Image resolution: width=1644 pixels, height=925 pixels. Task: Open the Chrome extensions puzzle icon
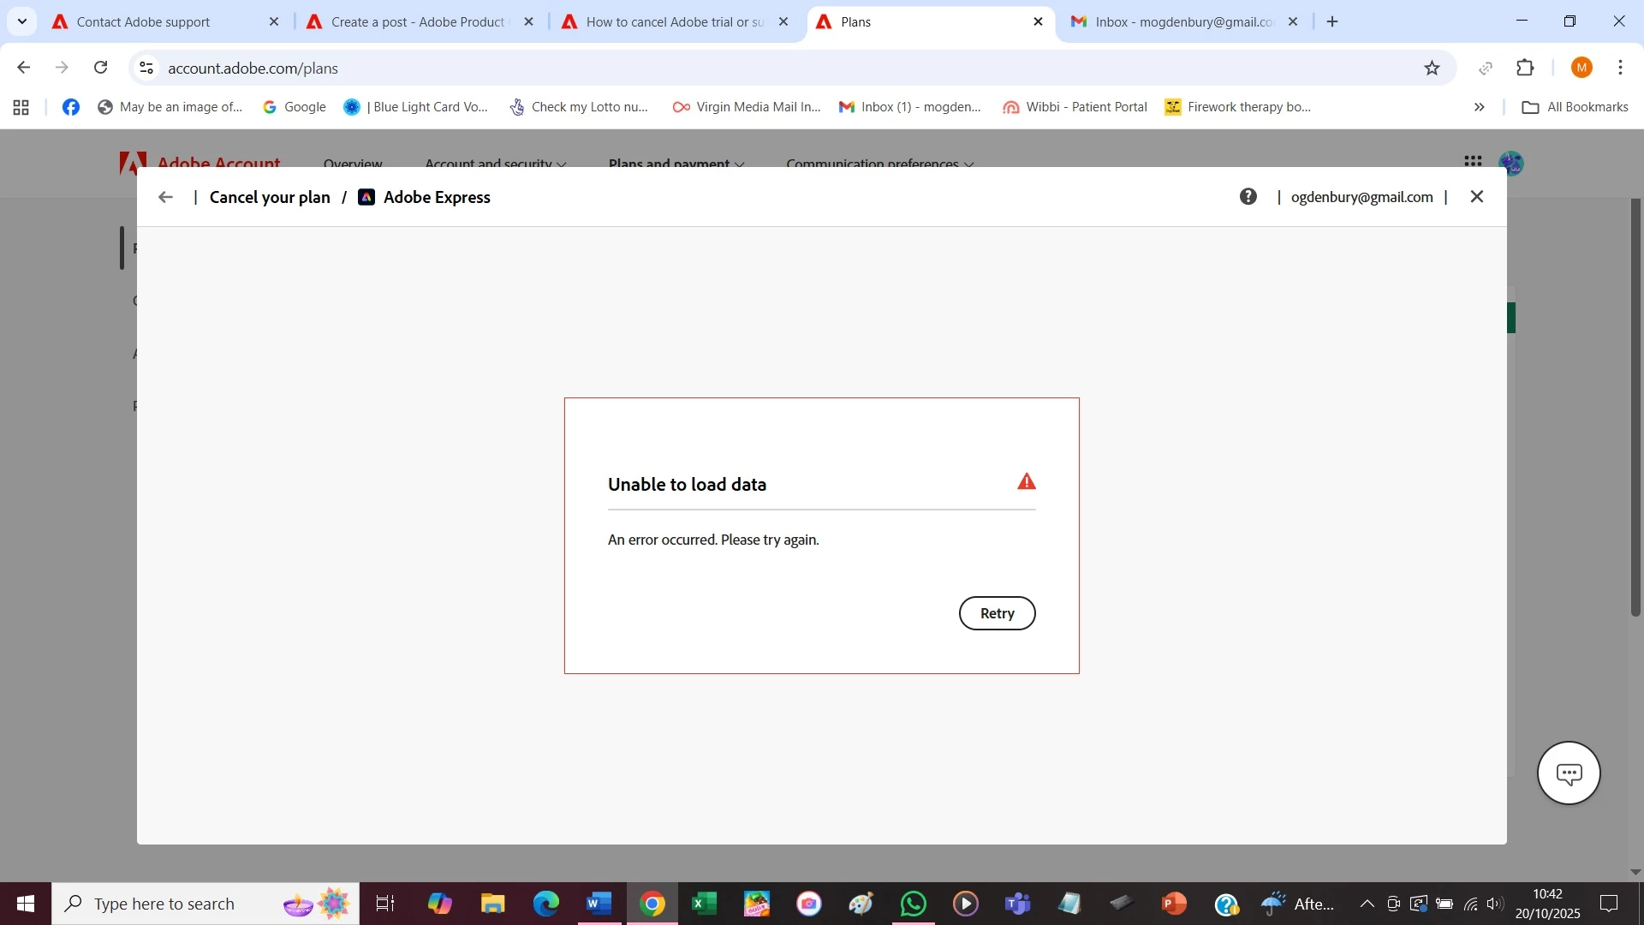tap(1525, 69)
